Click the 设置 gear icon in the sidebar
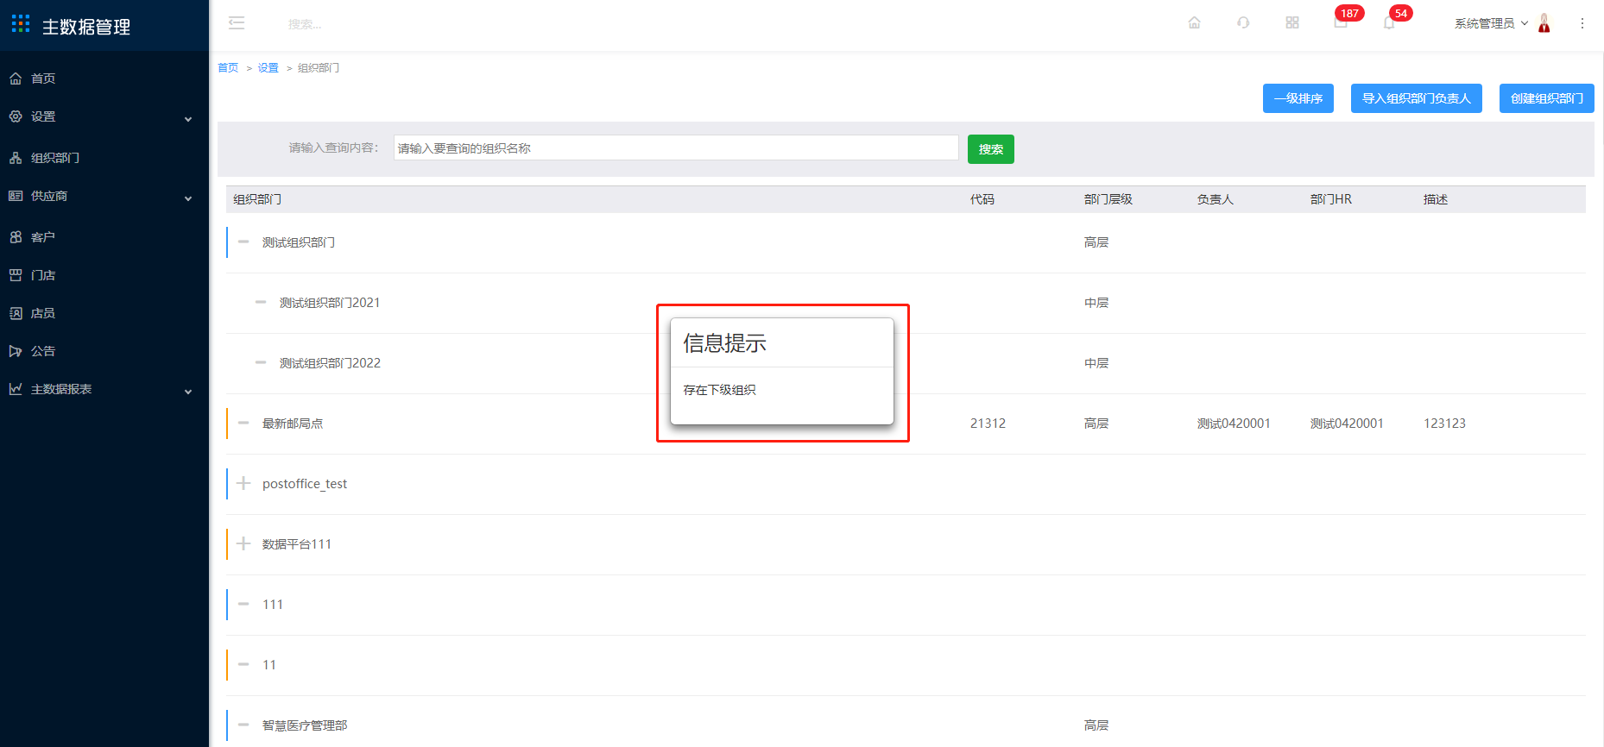Viewport: 1604px width, 747px height. pyautogui.click(x=16, y=116)
